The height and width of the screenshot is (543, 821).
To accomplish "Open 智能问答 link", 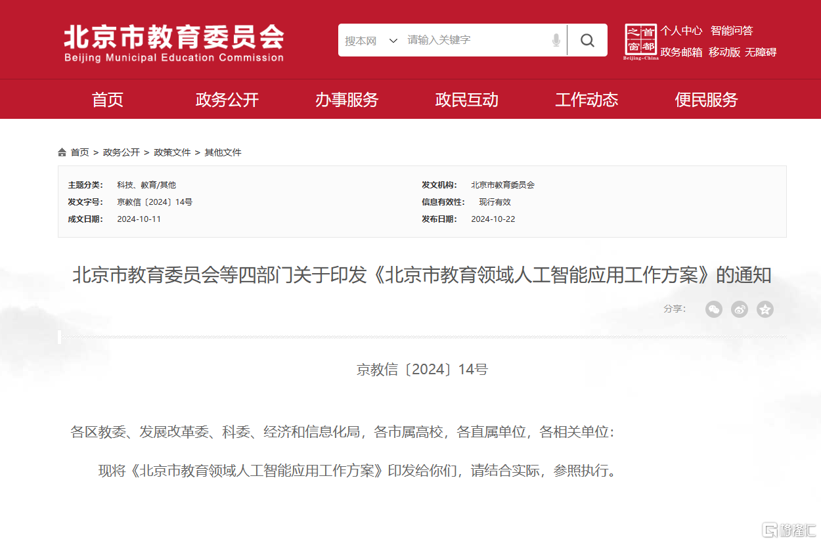I will point(732,31).
